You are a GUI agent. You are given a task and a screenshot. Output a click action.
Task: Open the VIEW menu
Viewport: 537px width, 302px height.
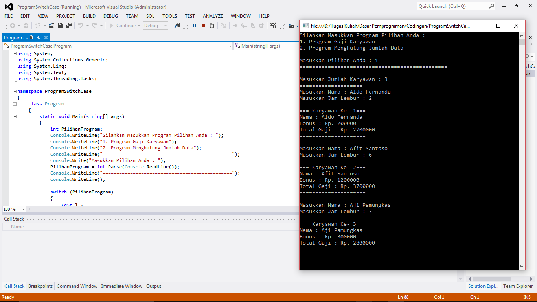click(x=43, y=16)
